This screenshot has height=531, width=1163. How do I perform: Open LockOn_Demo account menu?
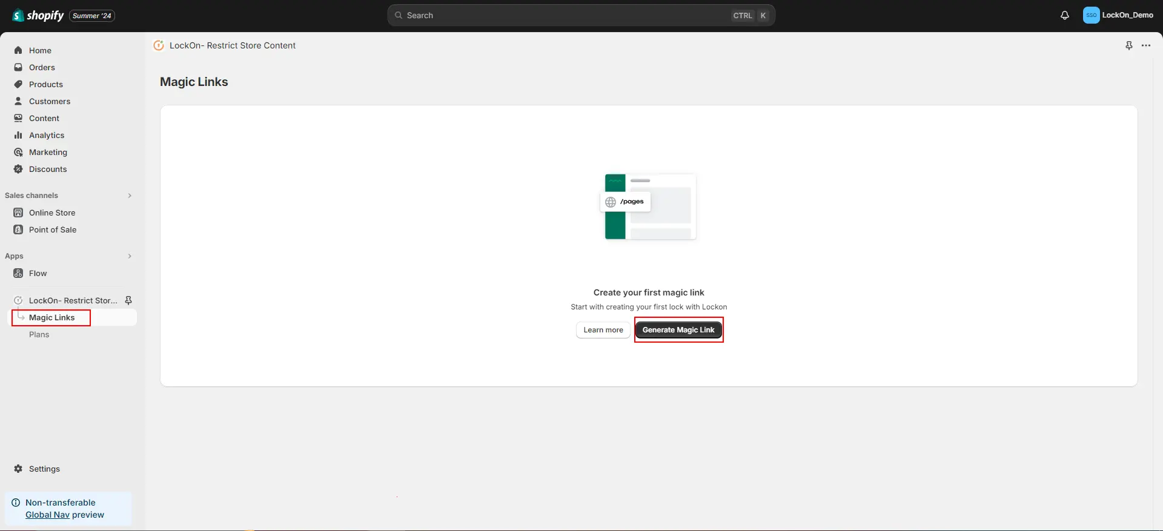point(1118,15)
